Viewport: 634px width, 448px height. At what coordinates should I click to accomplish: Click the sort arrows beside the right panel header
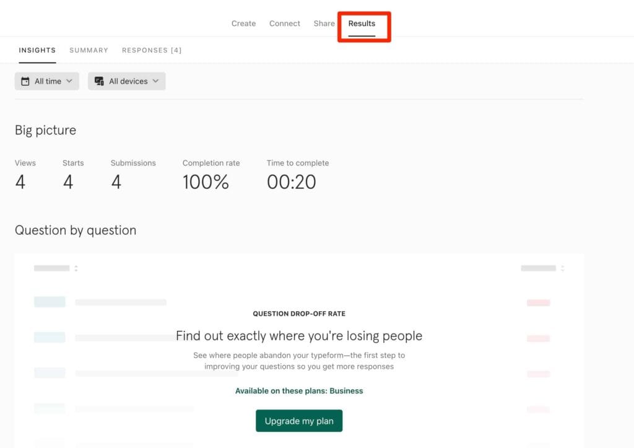click(562, 268)
